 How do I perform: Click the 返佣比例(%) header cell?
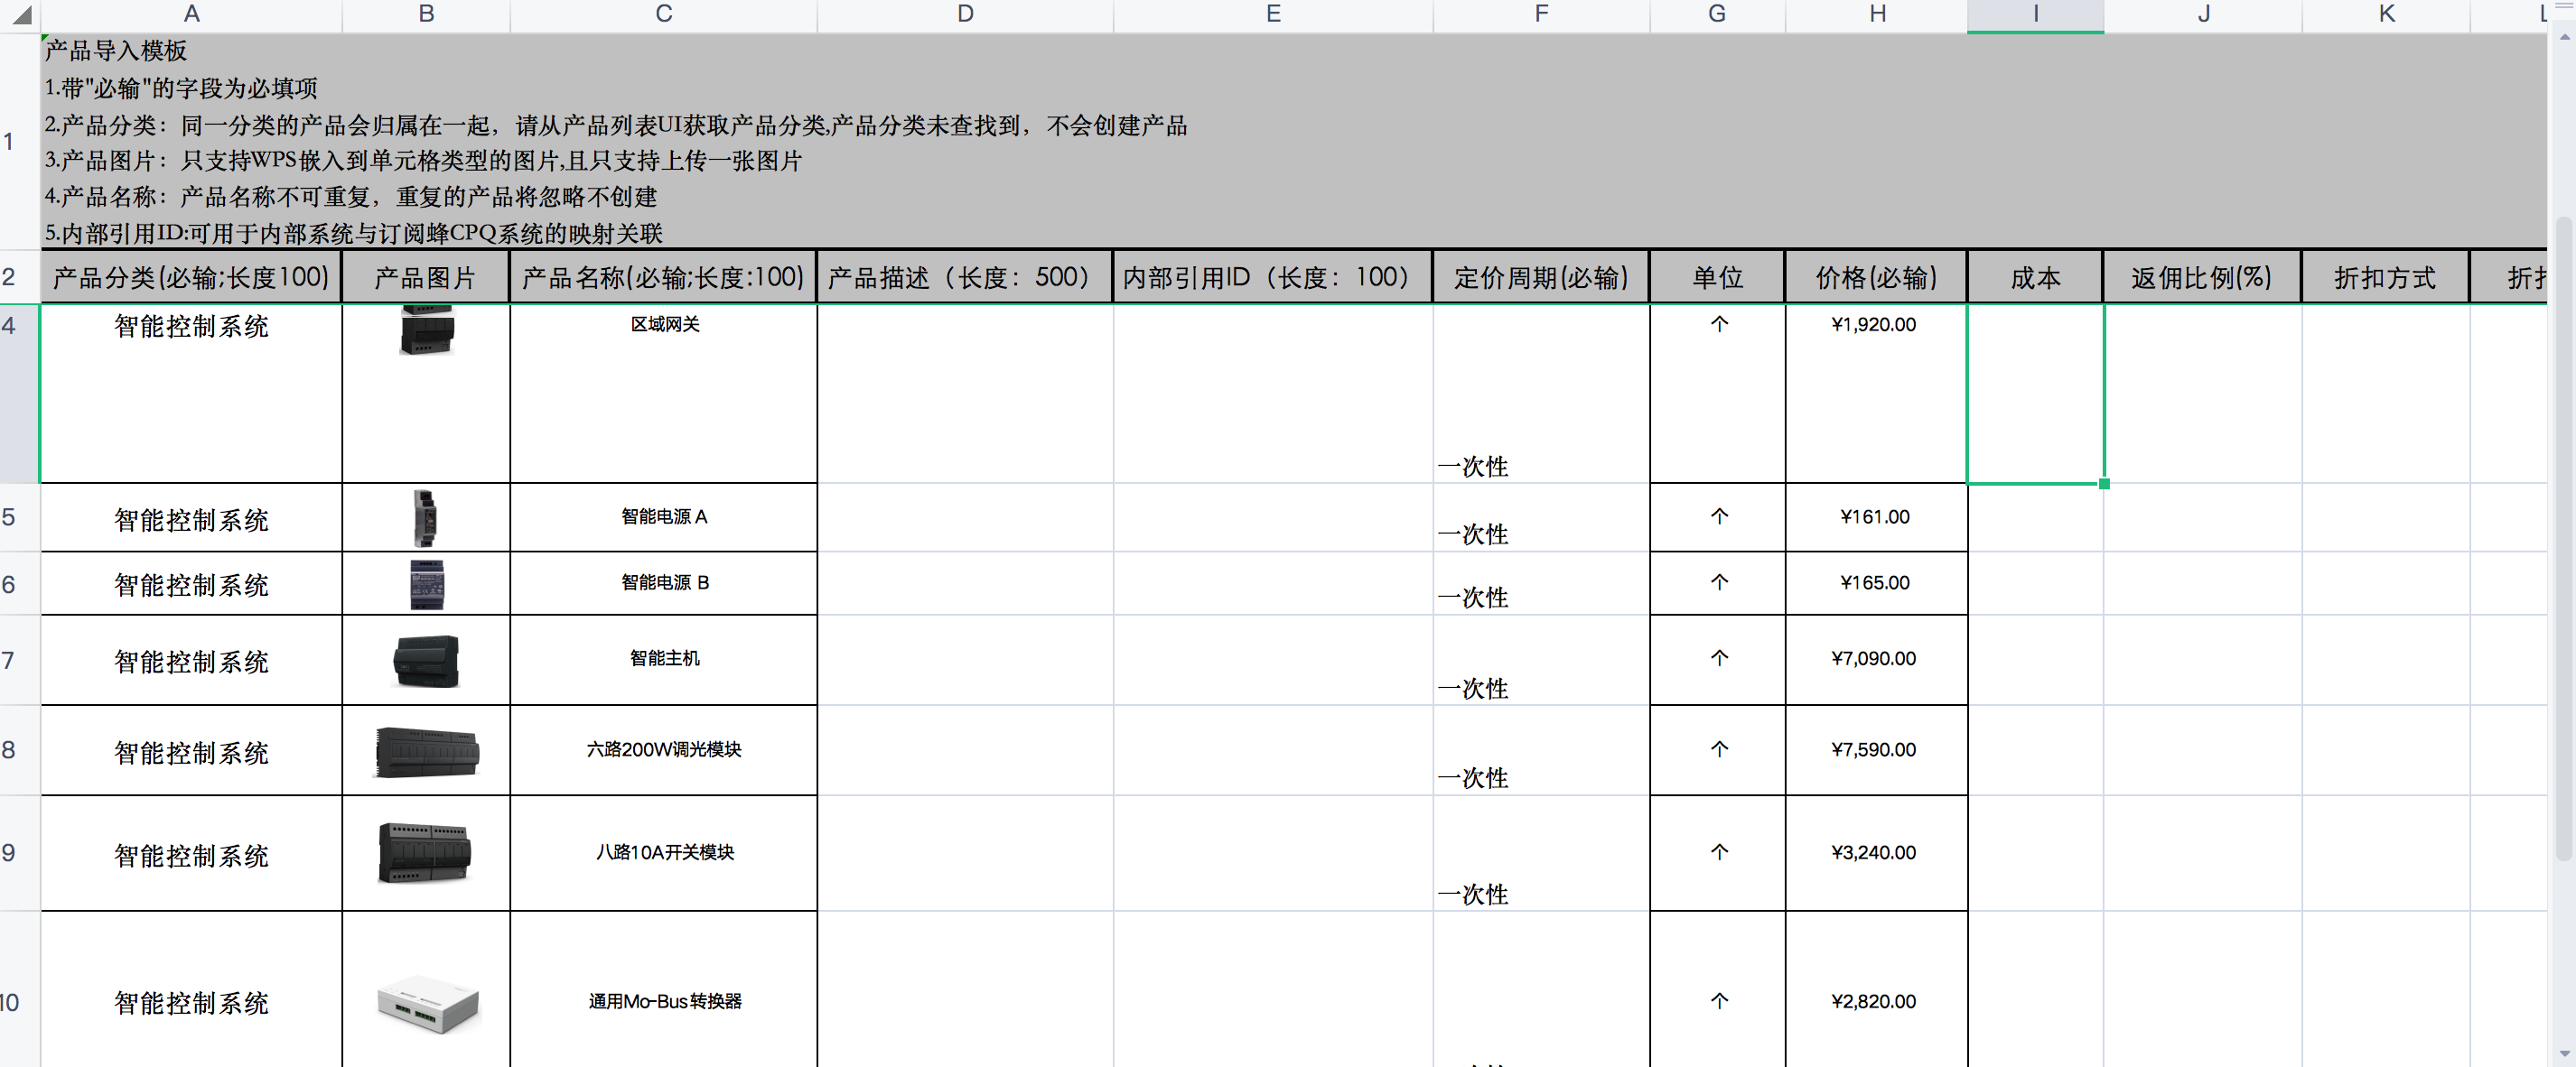tap(2201, 278)
